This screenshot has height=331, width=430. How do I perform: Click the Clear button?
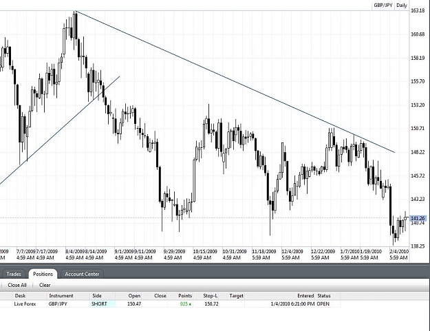coord(45,285)
